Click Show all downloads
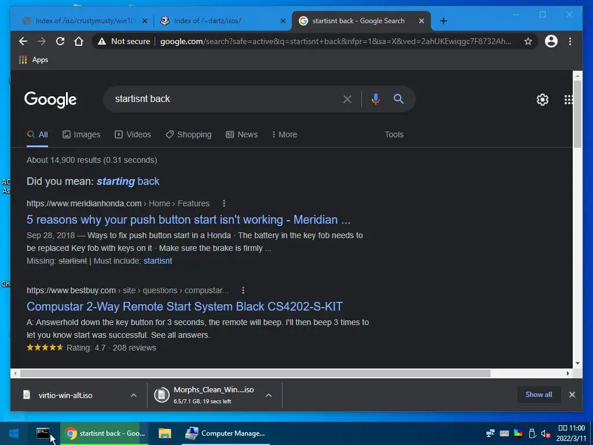This screenshot has height=445, width=593. (x=539, y=395)
